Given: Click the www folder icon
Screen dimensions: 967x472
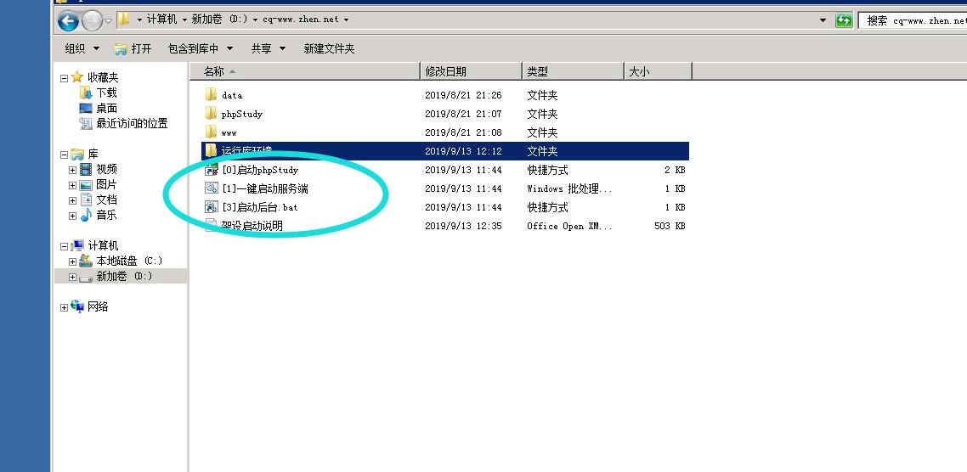Looking at the screenshot, I should [211, 132].
